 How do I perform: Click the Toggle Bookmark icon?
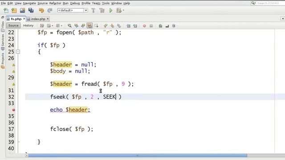119,26
